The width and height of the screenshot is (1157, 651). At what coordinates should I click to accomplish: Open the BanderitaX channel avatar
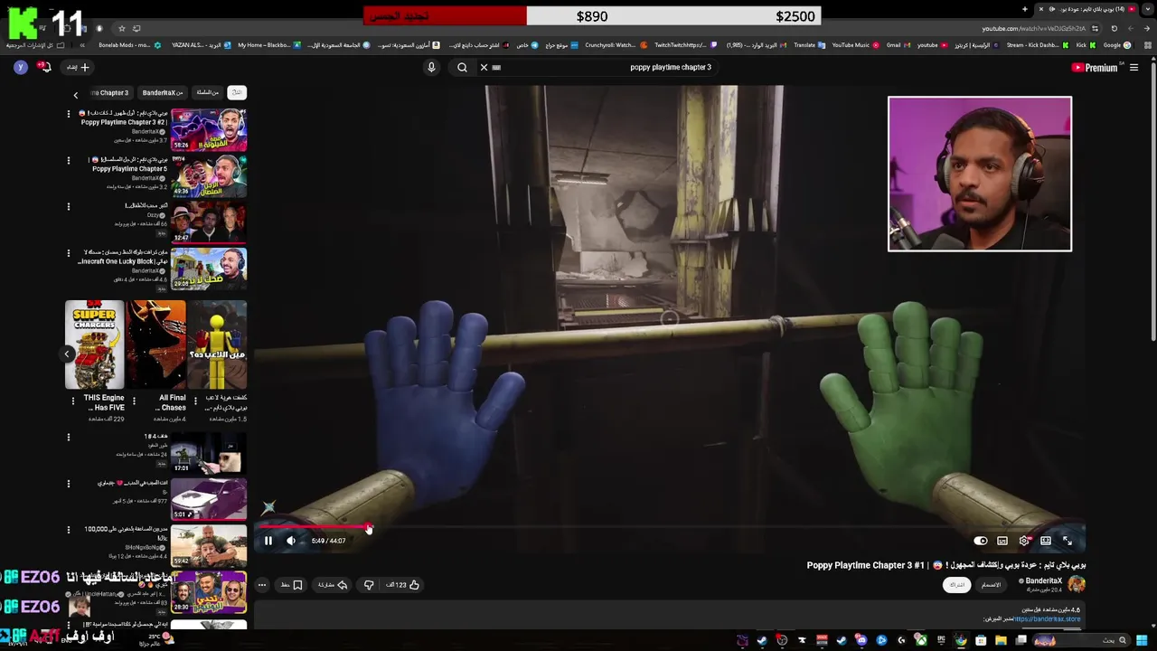[1076, 584]
